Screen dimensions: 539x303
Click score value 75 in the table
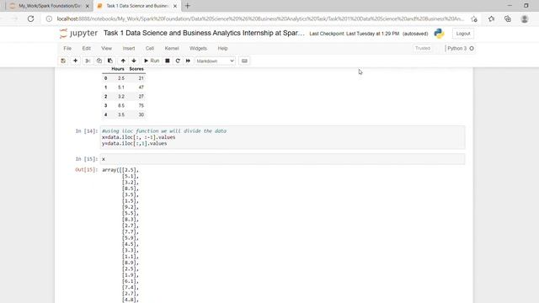pos(141,105)
